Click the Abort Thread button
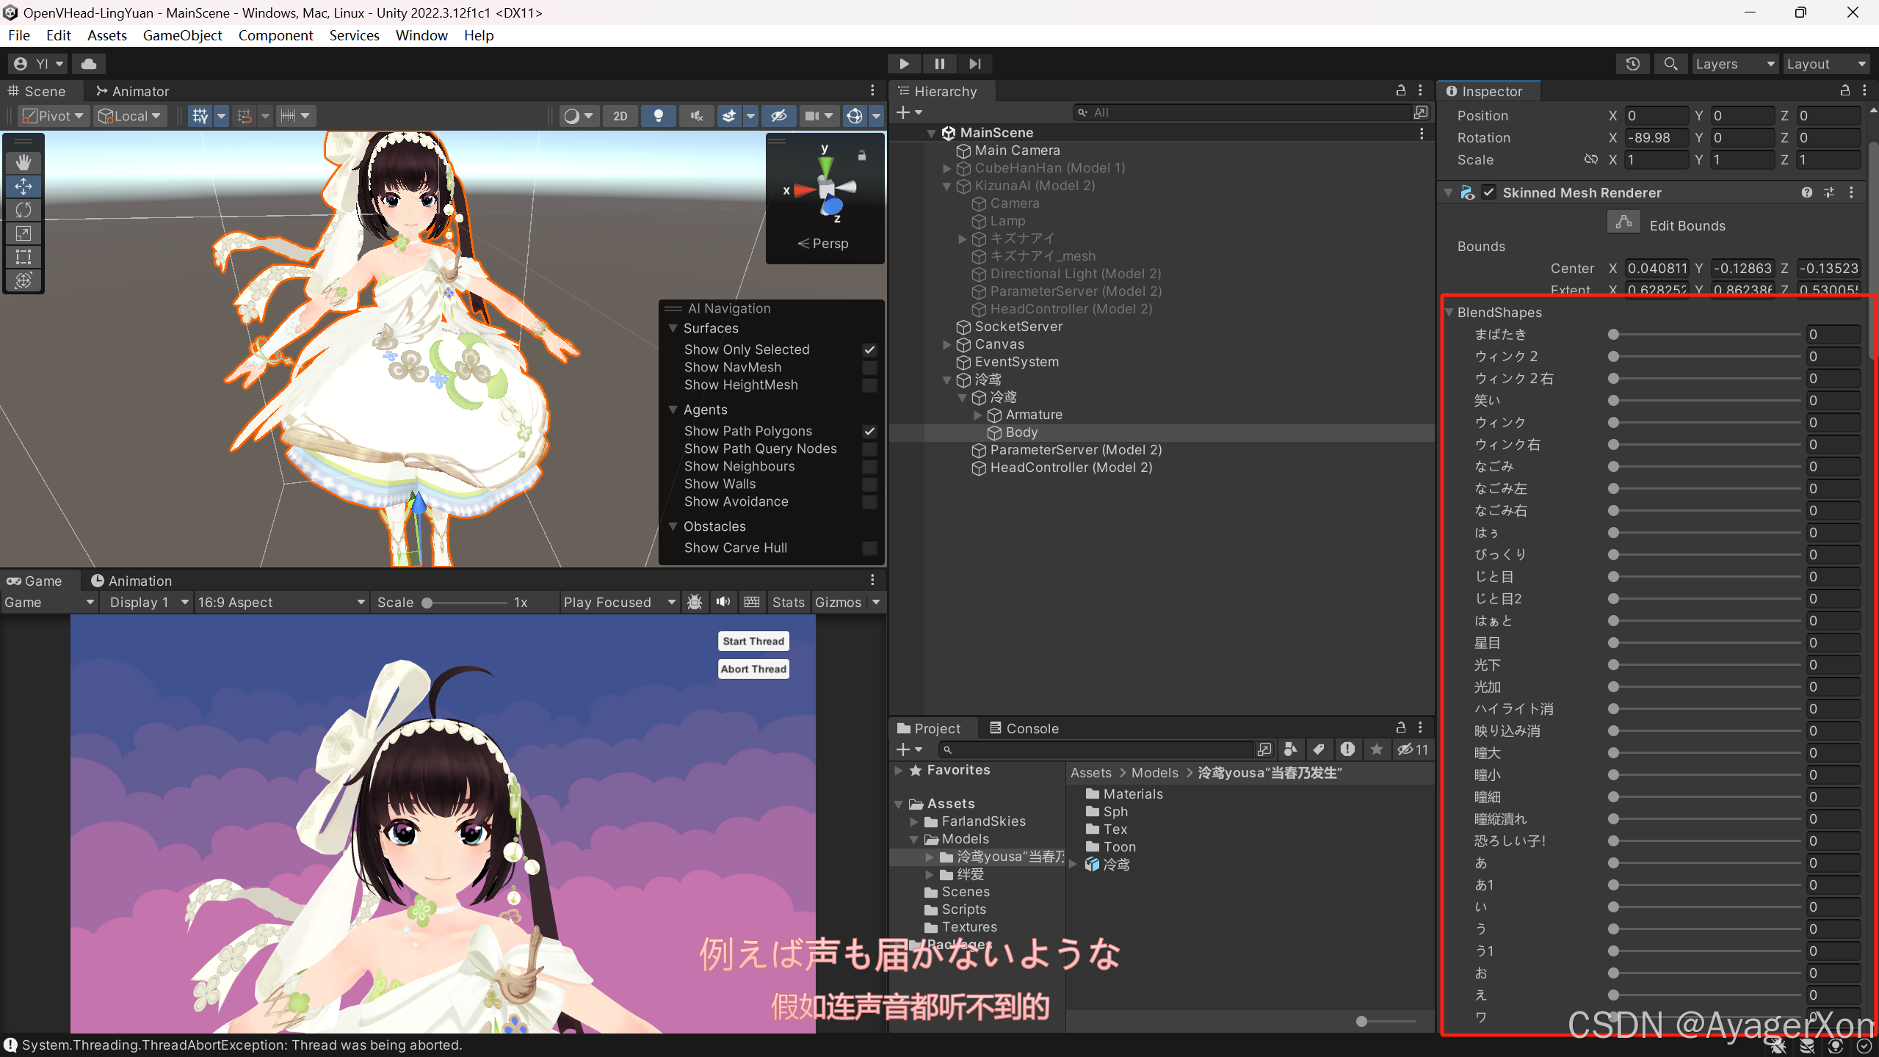 click(753, 669)
